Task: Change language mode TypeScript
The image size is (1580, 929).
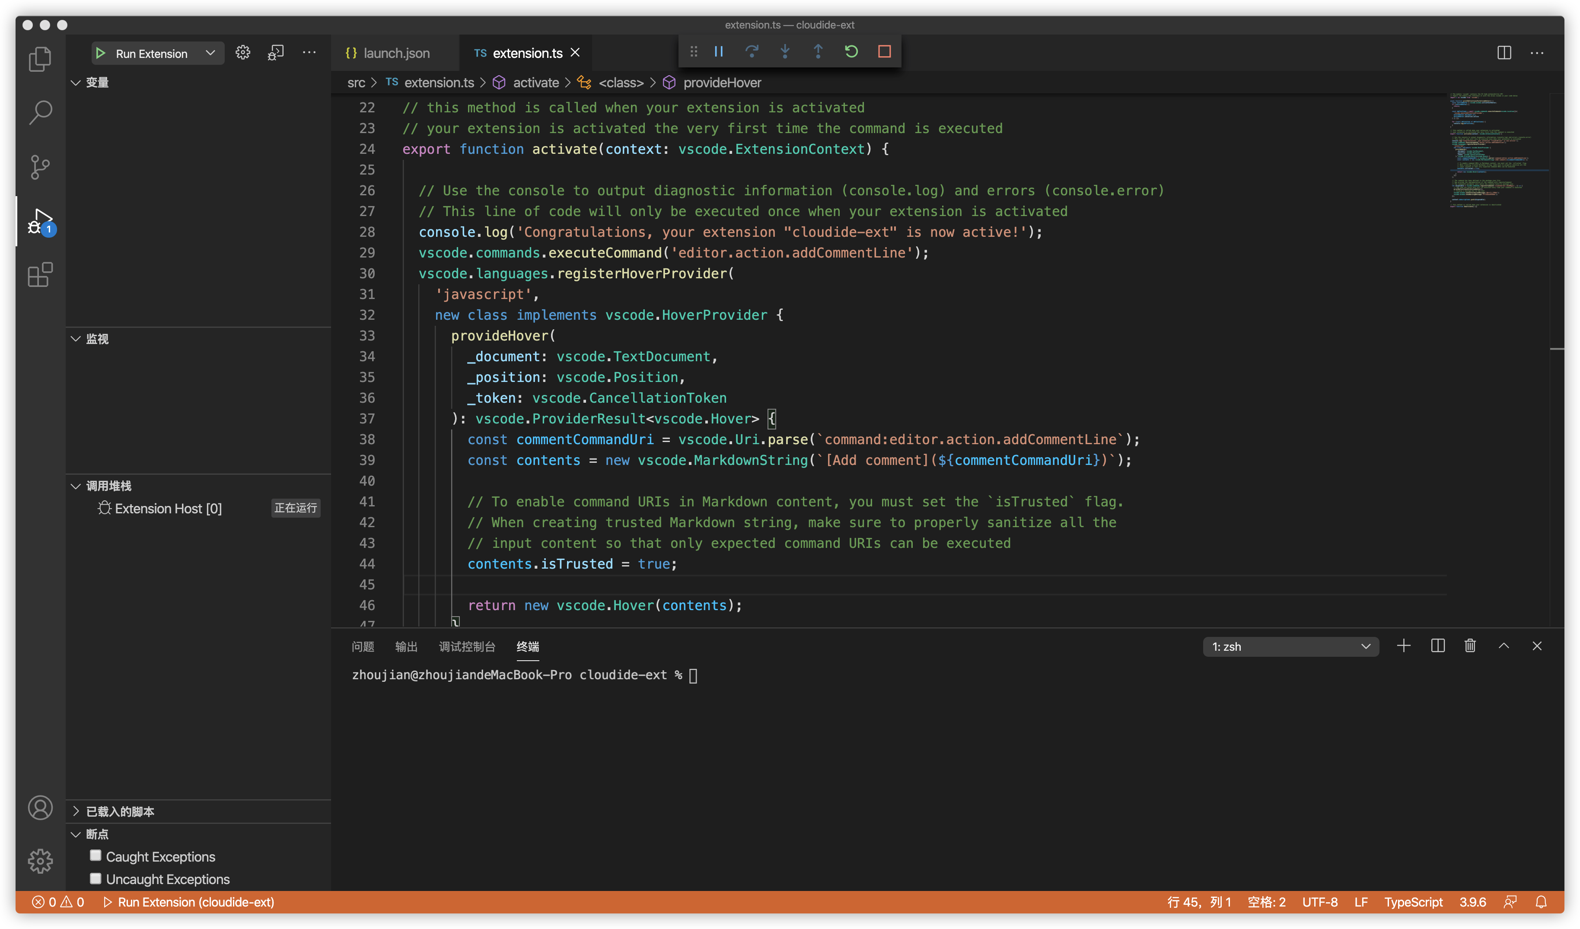Action: (x=1413, y=902)
